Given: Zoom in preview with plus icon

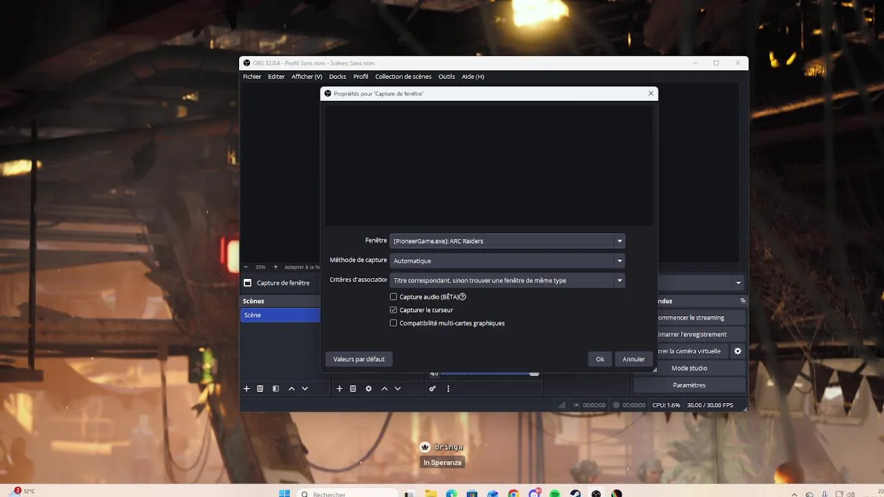Looking at the screenshot, I should coord(276,267).
